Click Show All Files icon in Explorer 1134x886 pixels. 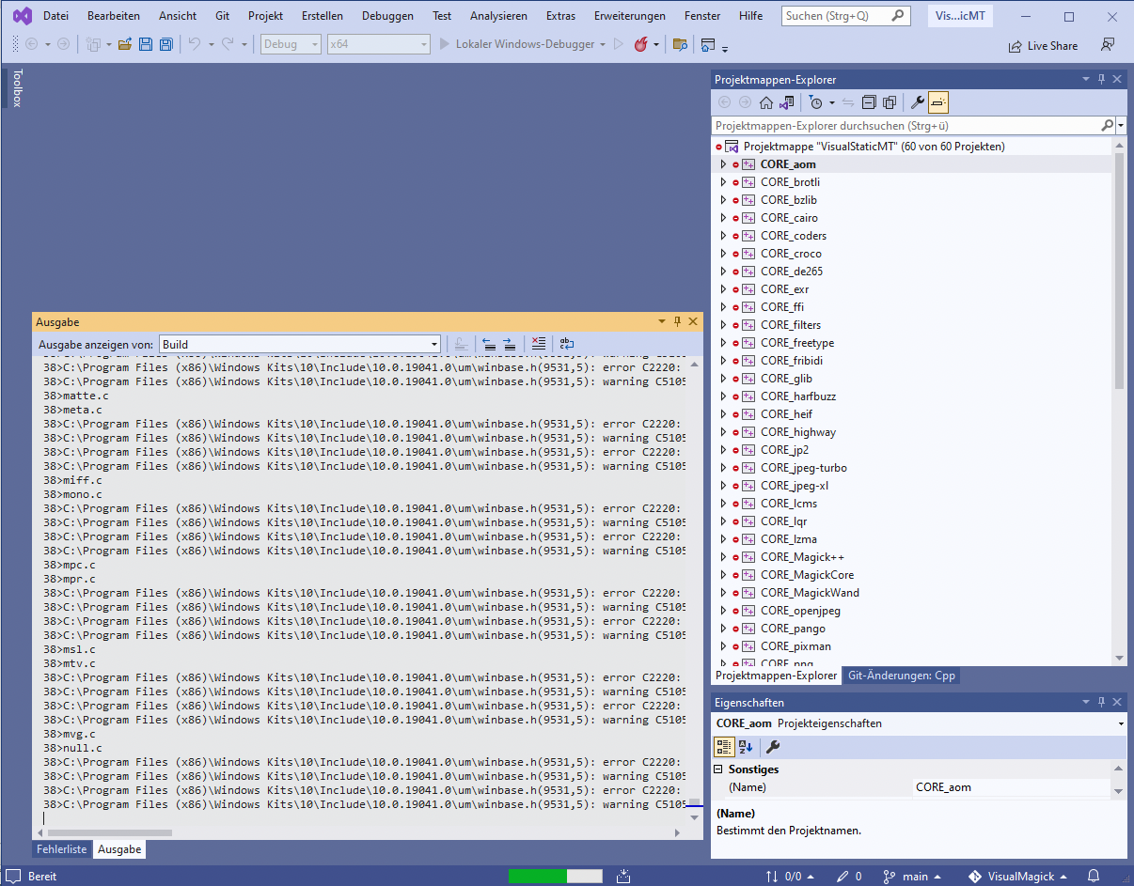click(889, 102)
